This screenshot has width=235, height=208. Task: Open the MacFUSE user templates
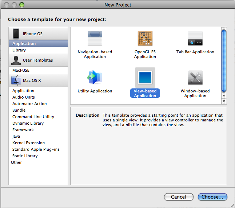point(38,70)
